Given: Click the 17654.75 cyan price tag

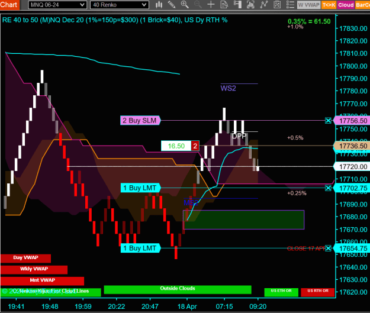Looking at the screenshot, I should (352, 248).
